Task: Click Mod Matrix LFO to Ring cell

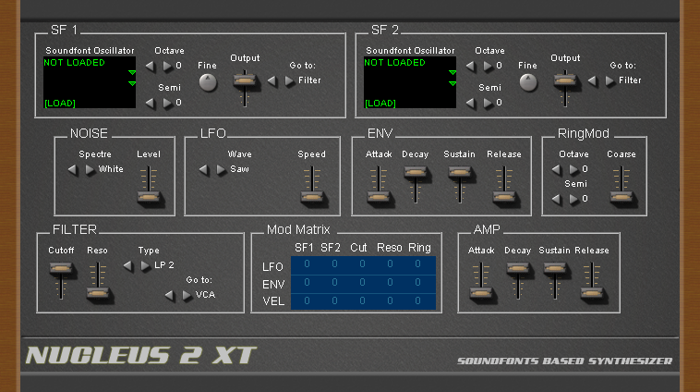Action: (x=417, y=264)
